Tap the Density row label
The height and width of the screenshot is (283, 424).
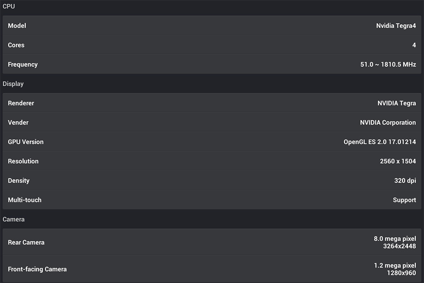click(19, 181)
